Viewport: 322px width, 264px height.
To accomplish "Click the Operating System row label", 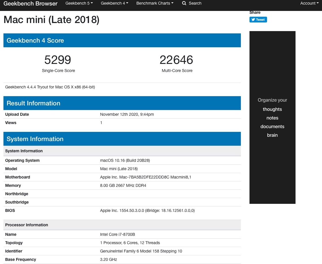I will pos(22,160).
